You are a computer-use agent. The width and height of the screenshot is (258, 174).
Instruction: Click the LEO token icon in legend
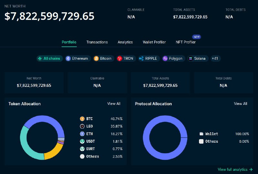pyautogui.click(x=82, y=126)
